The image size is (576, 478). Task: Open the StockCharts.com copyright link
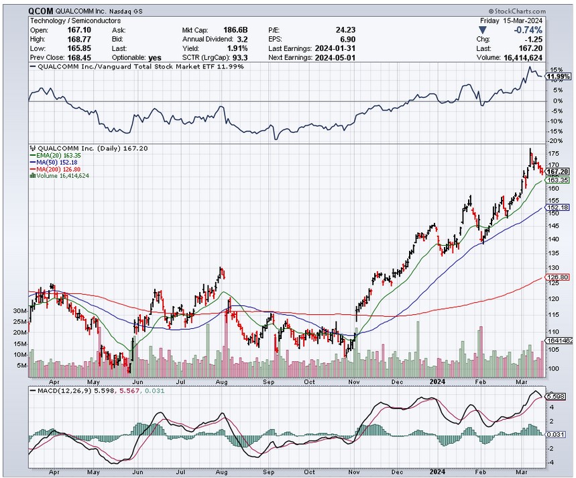coord(517,11)
